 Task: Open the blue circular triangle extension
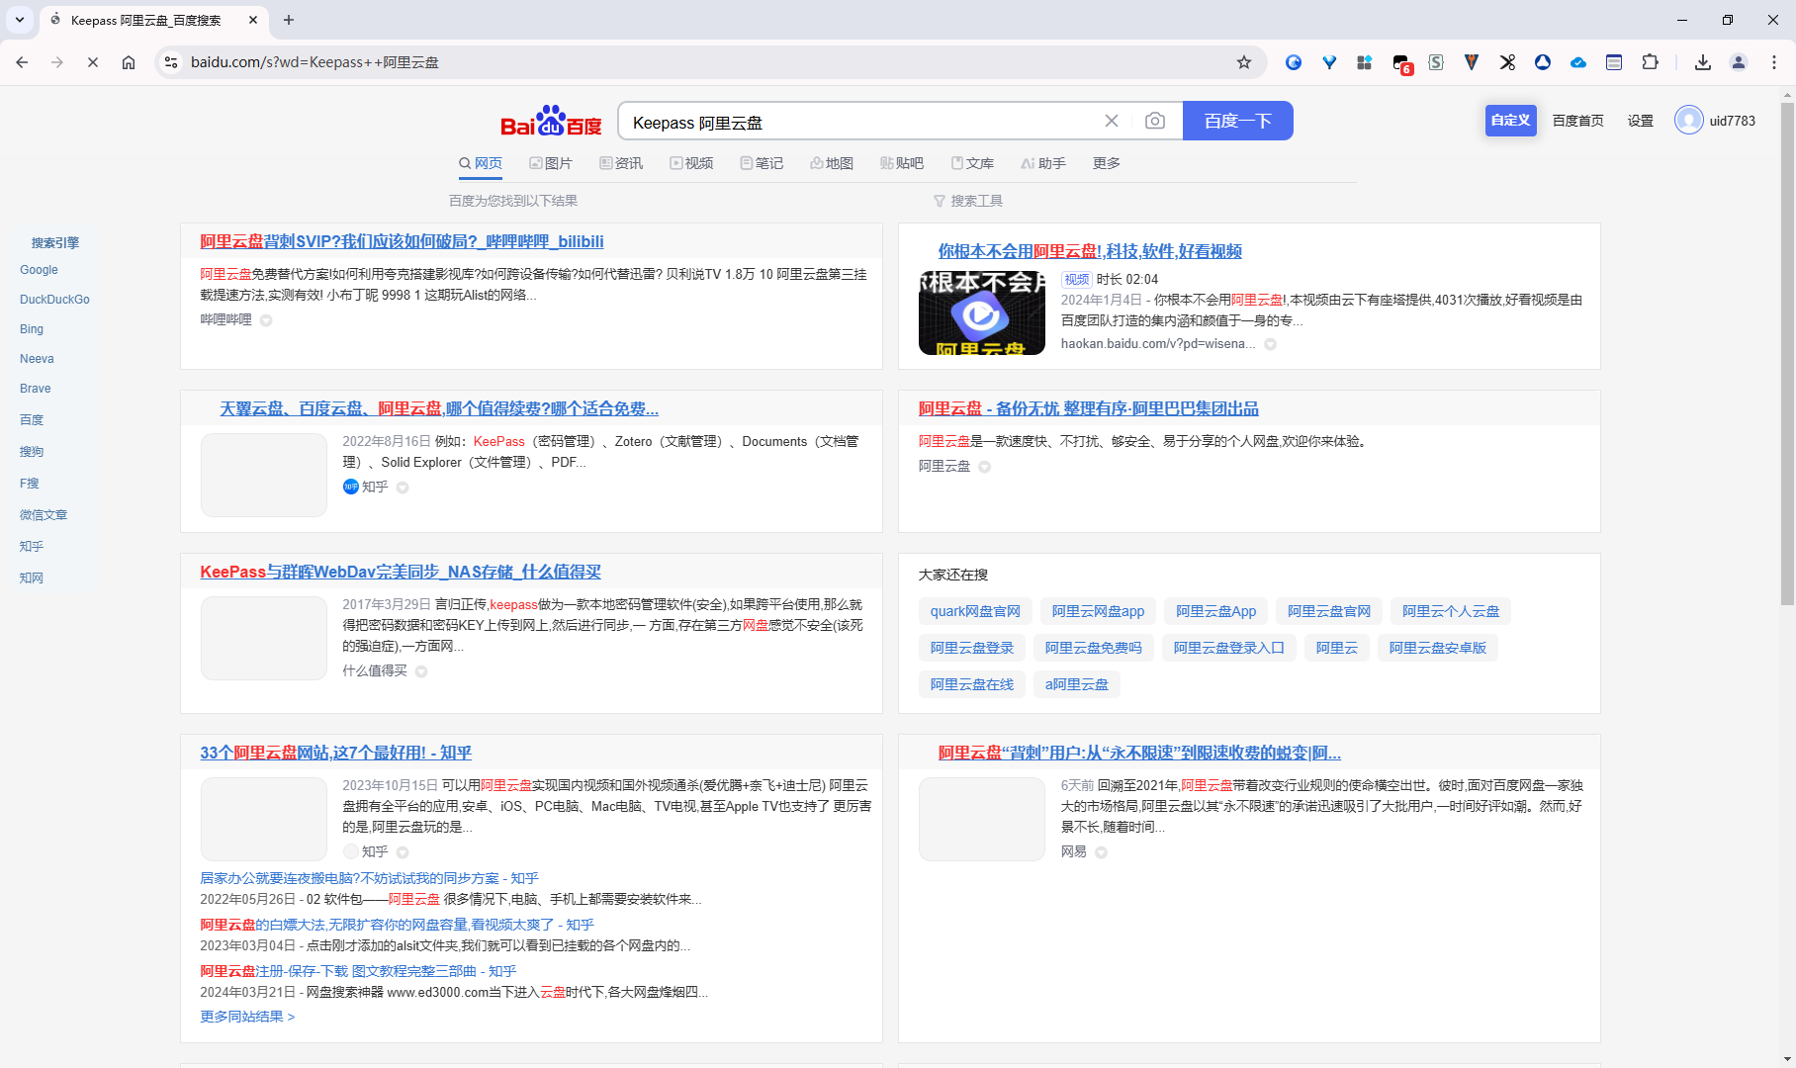click(x=1543, y=62)
